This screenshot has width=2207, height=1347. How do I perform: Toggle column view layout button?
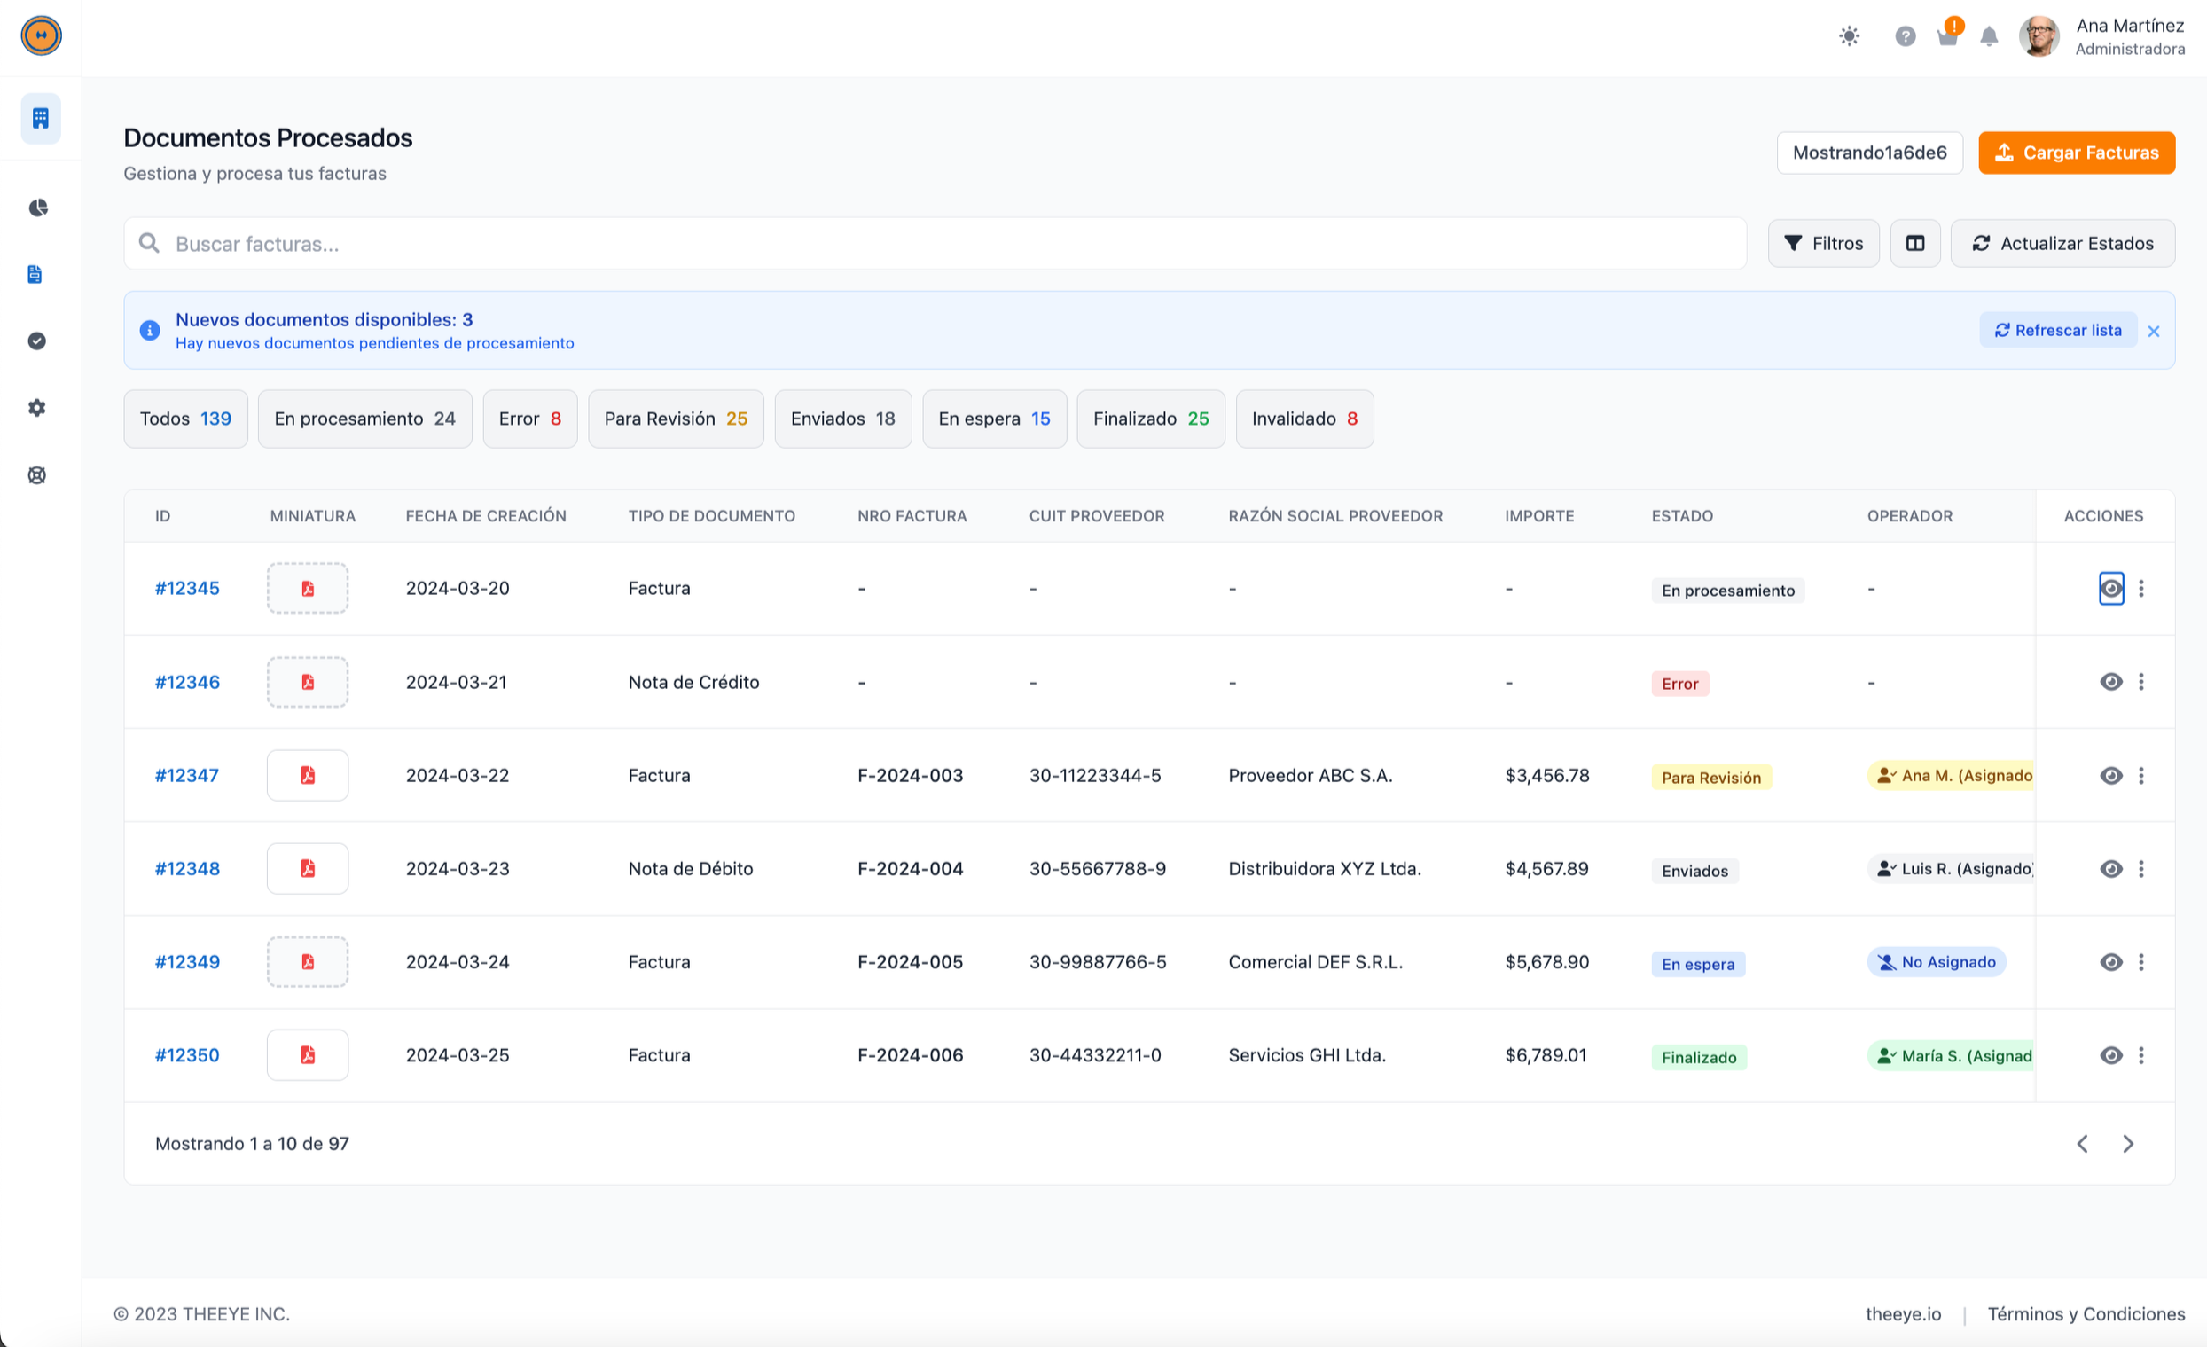point(1915,244)
